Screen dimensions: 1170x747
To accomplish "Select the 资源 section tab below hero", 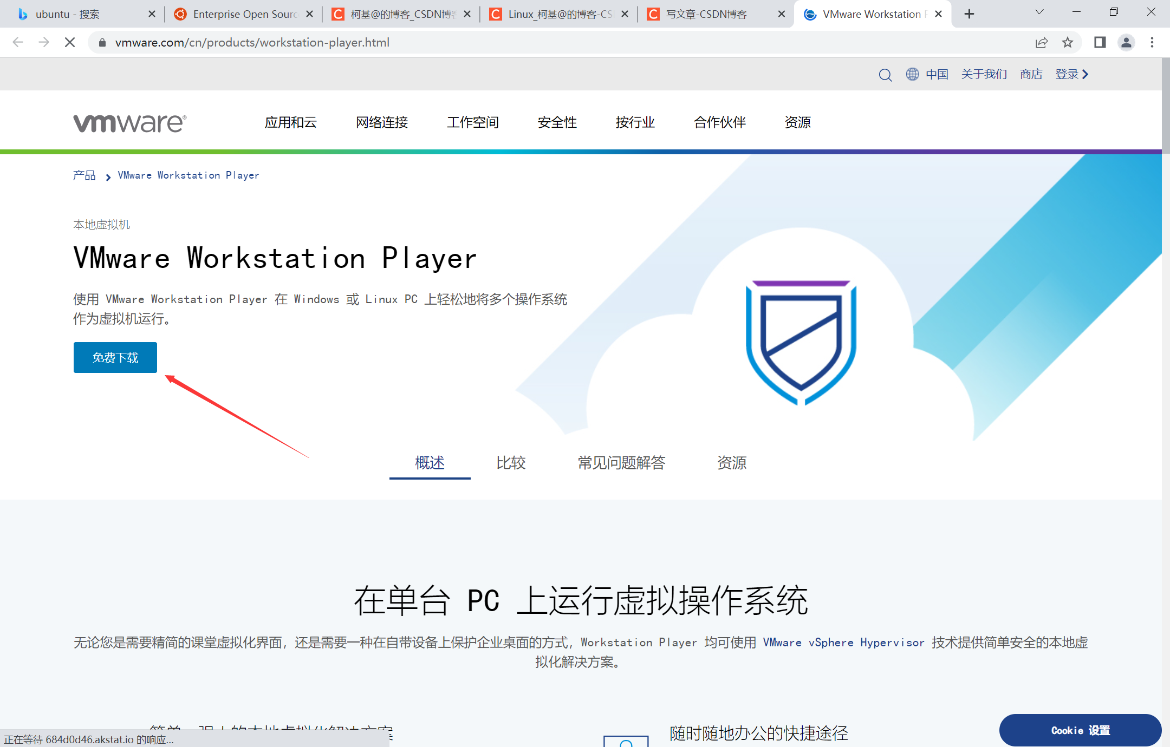I will [732, 463].
